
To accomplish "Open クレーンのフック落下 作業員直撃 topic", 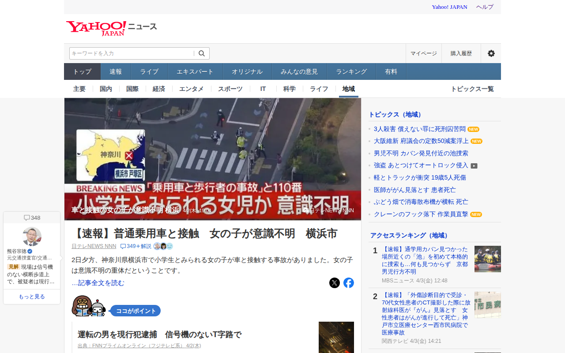I will click(x=421, y=214).
